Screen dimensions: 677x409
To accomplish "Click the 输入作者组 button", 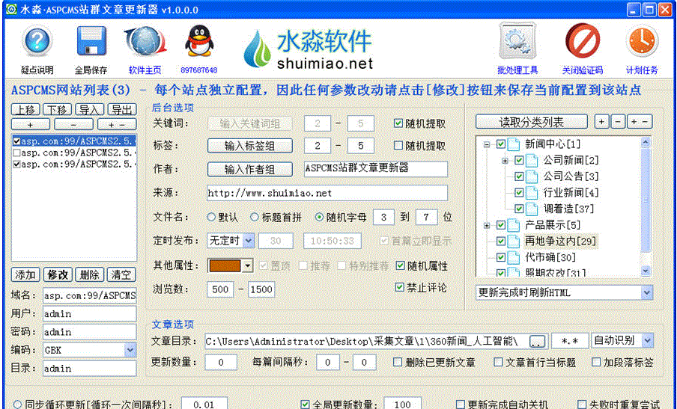I will 249,170.
